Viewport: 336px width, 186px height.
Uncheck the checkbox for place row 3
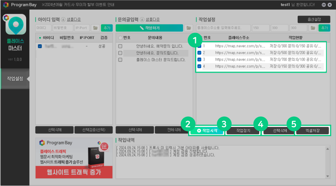[200, 59]
